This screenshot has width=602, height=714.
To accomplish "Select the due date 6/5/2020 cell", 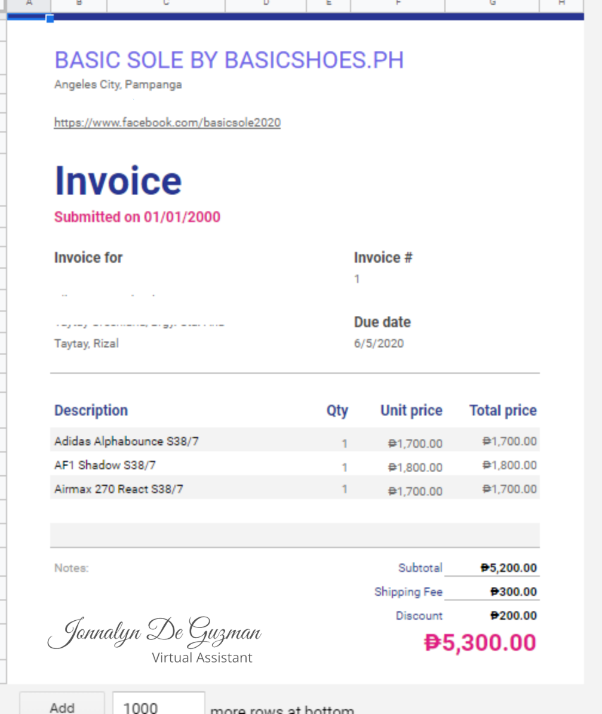I will click(379, 343).
